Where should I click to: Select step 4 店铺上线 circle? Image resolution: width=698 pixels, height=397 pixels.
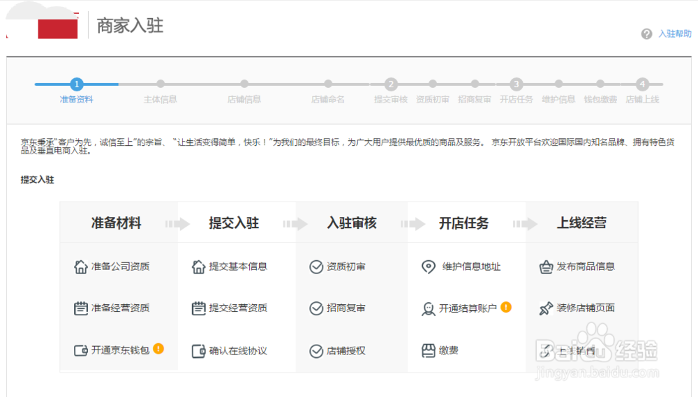[642, 84]
